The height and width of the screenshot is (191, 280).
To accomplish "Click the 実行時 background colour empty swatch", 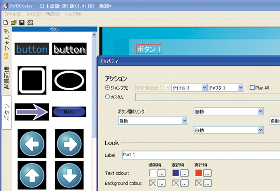I will tap(199, 183).
